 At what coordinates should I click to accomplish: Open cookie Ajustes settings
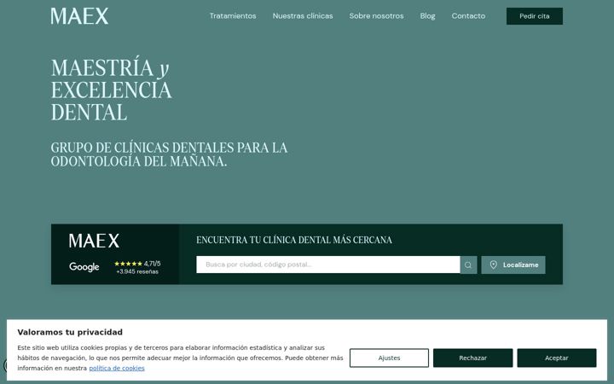[x=389, y=358]
